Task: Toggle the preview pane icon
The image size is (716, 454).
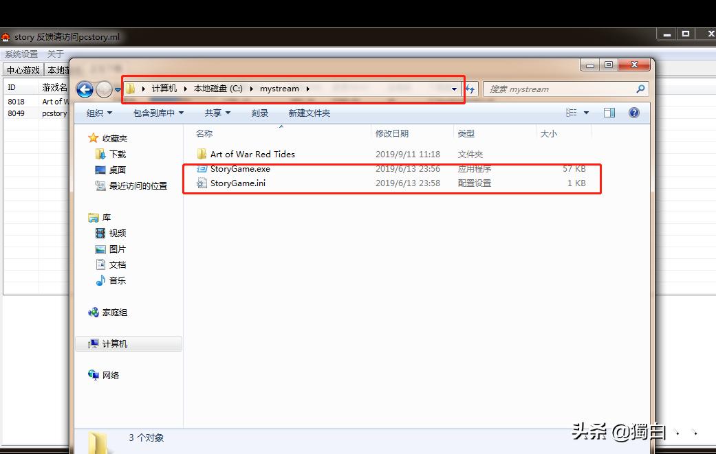Action: click(x=609, y=113)
